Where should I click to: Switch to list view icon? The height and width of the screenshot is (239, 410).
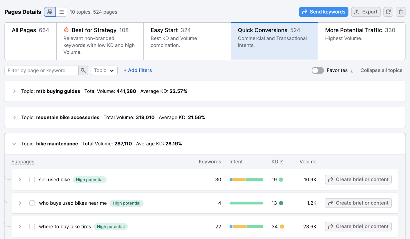pyautogui.click(x=61, y=12)
